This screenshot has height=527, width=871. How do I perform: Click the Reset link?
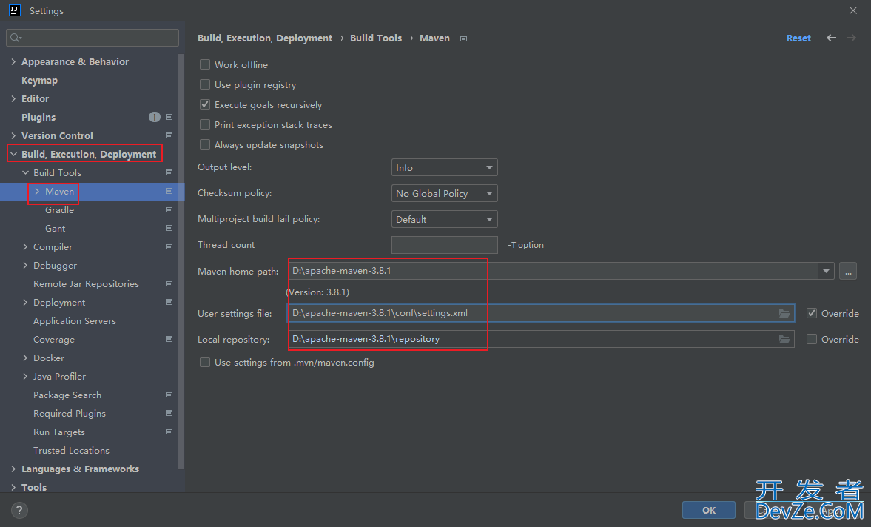pyautogui.click(x=798, y=38)
